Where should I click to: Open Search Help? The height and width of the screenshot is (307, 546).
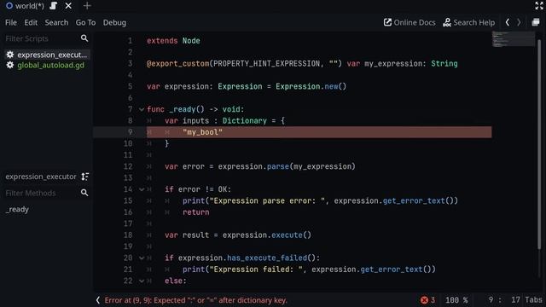(468, 23)
